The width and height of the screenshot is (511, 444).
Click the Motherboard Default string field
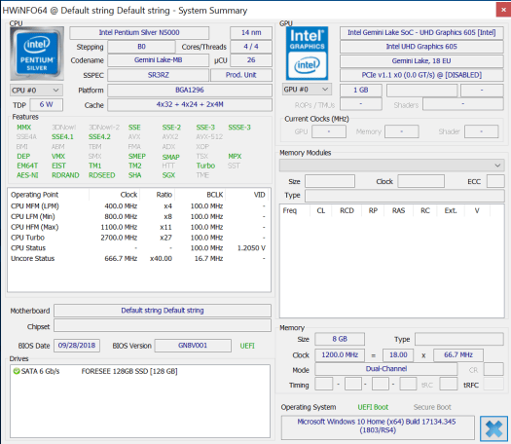point(163,311)
